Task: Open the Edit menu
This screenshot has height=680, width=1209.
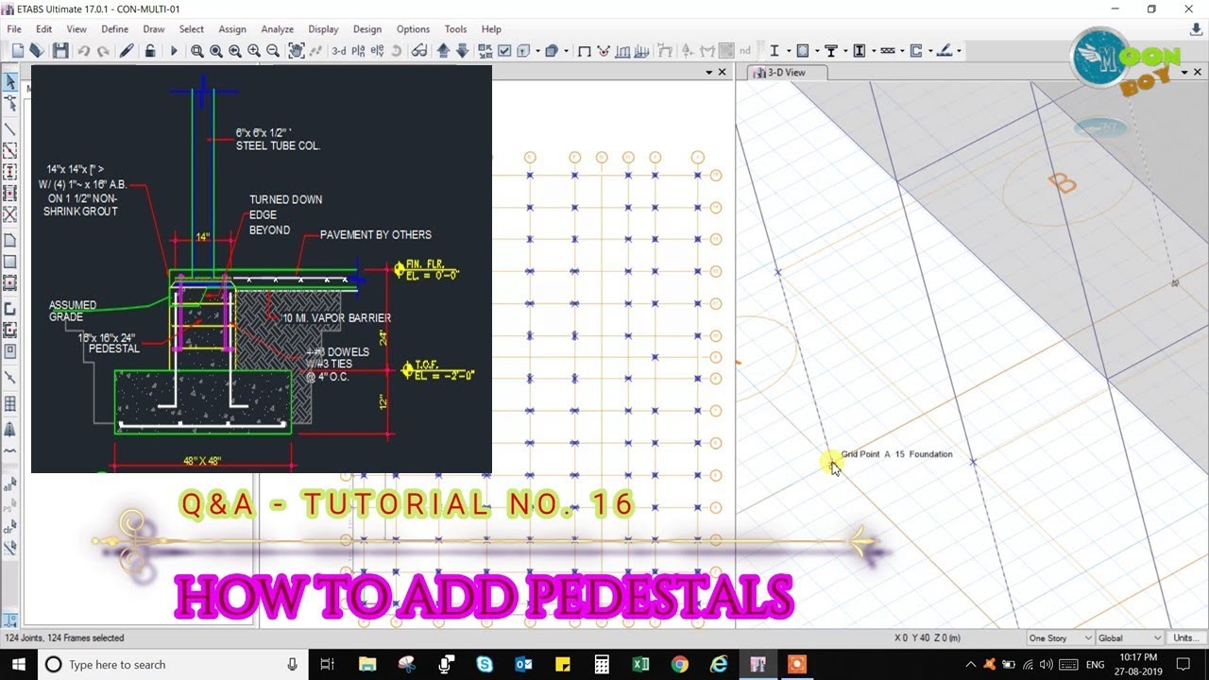Action: 44,29
